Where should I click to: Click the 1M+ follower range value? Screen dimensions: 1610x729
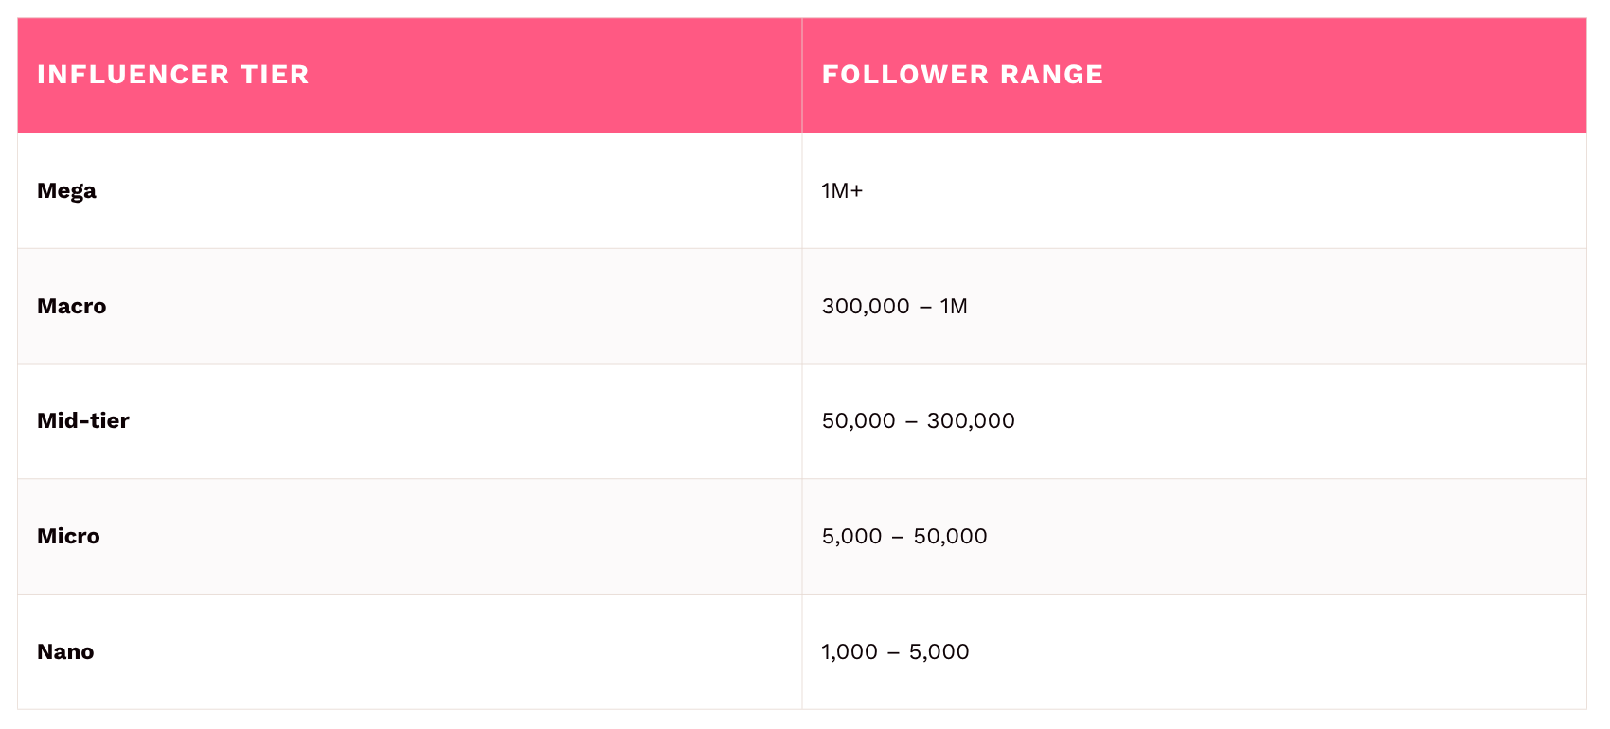(842, 190)
